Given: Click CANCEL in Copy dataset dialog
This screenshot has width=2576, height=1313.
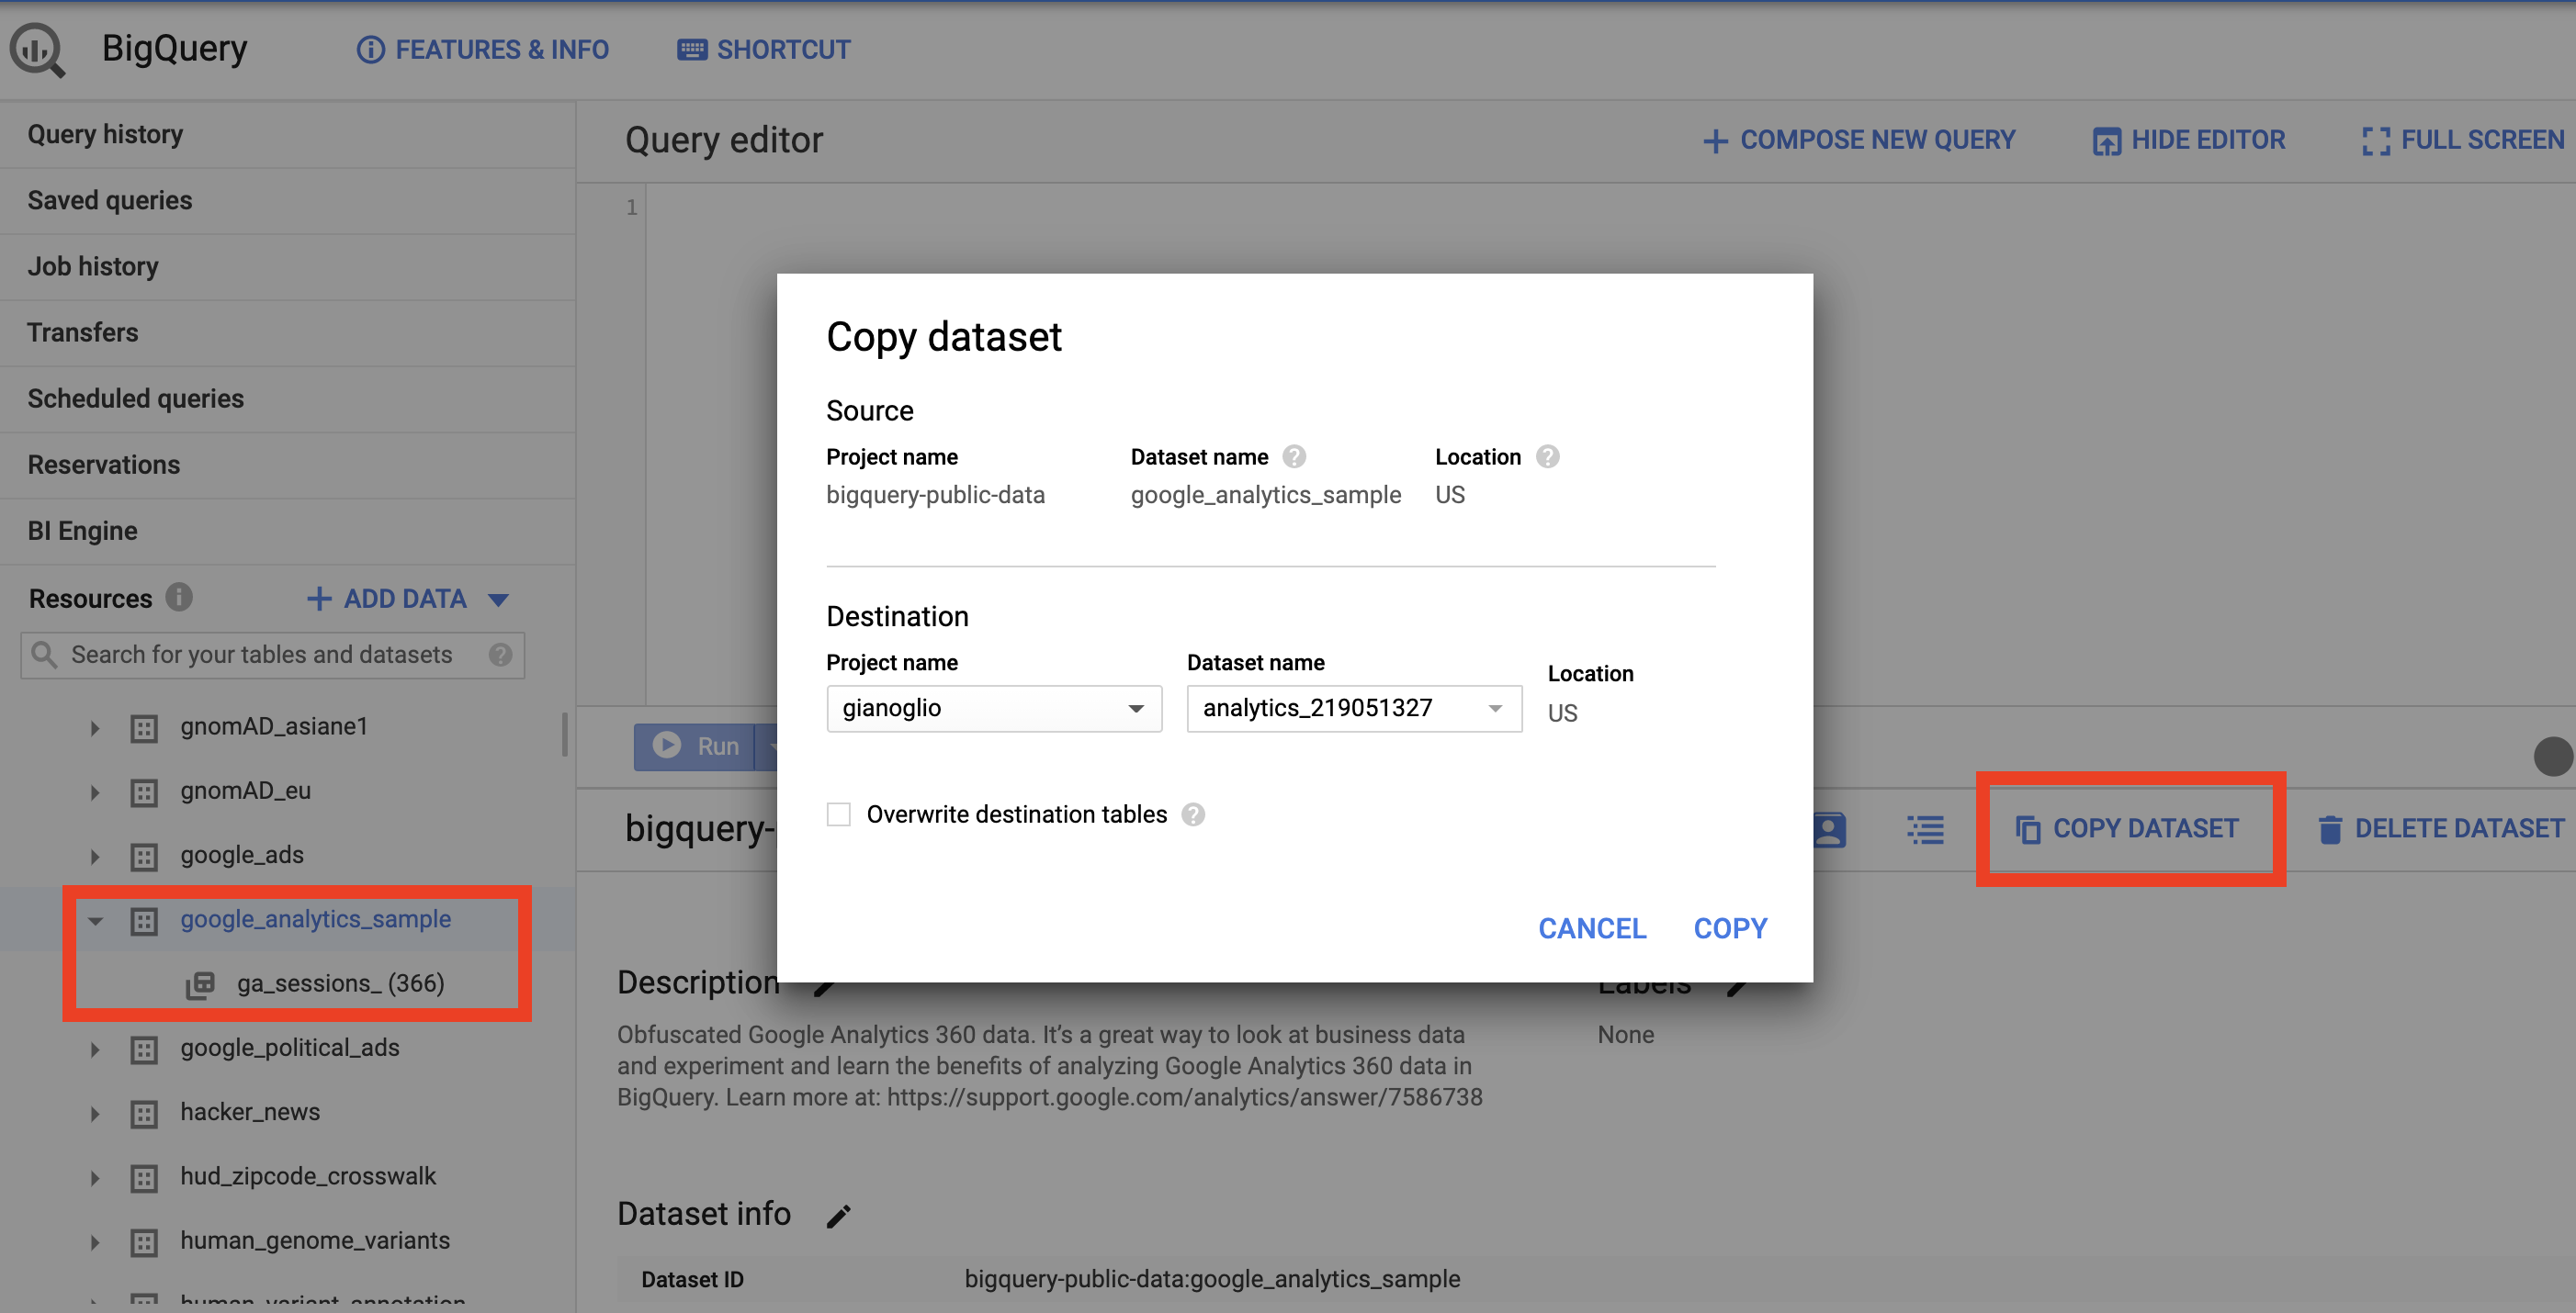Looking at the screenshot, I should [x=1592, y=928].
